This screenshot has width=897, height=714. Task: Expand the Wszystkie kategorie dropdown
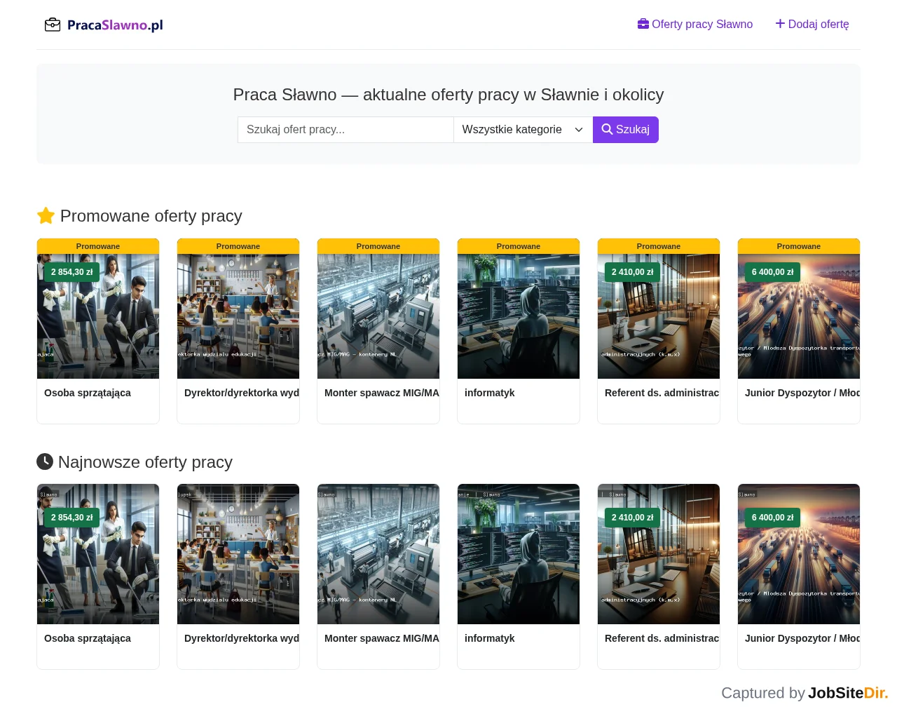click(x=523, y=130)
